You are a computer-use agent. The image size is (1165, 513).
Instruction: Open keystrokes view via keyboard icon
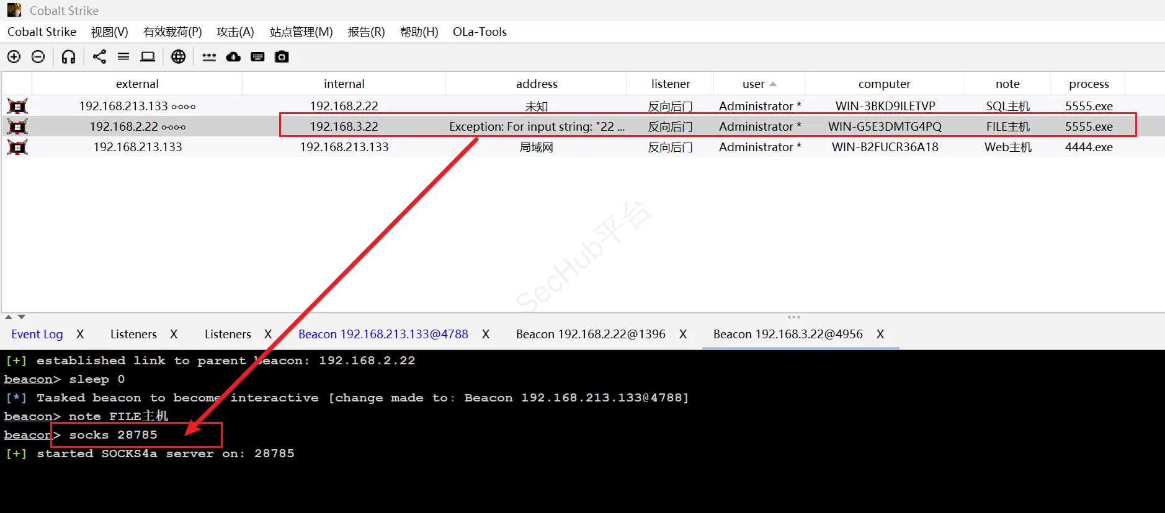[257, 57]
